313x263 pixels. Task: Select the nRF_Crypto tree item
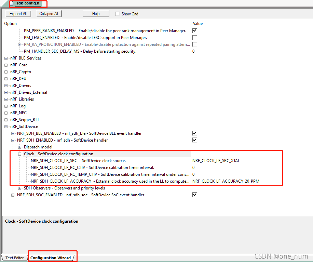pyautogui.click(x=21, y=72)
